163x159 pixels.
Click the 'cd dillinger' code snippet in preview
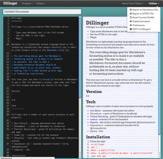(x=98, y=144)
